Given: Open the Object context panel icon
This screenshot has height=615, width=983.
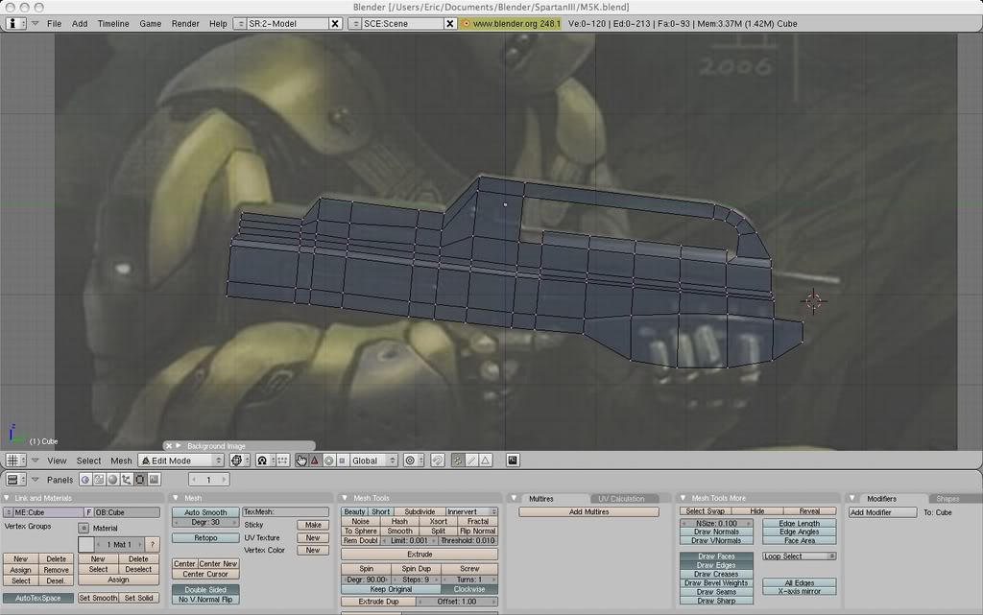Looking at the screenshot, I should point(127,480).
